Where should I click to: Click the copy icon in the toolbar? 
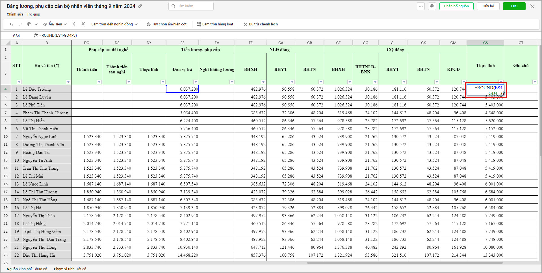tap(29, 24)
